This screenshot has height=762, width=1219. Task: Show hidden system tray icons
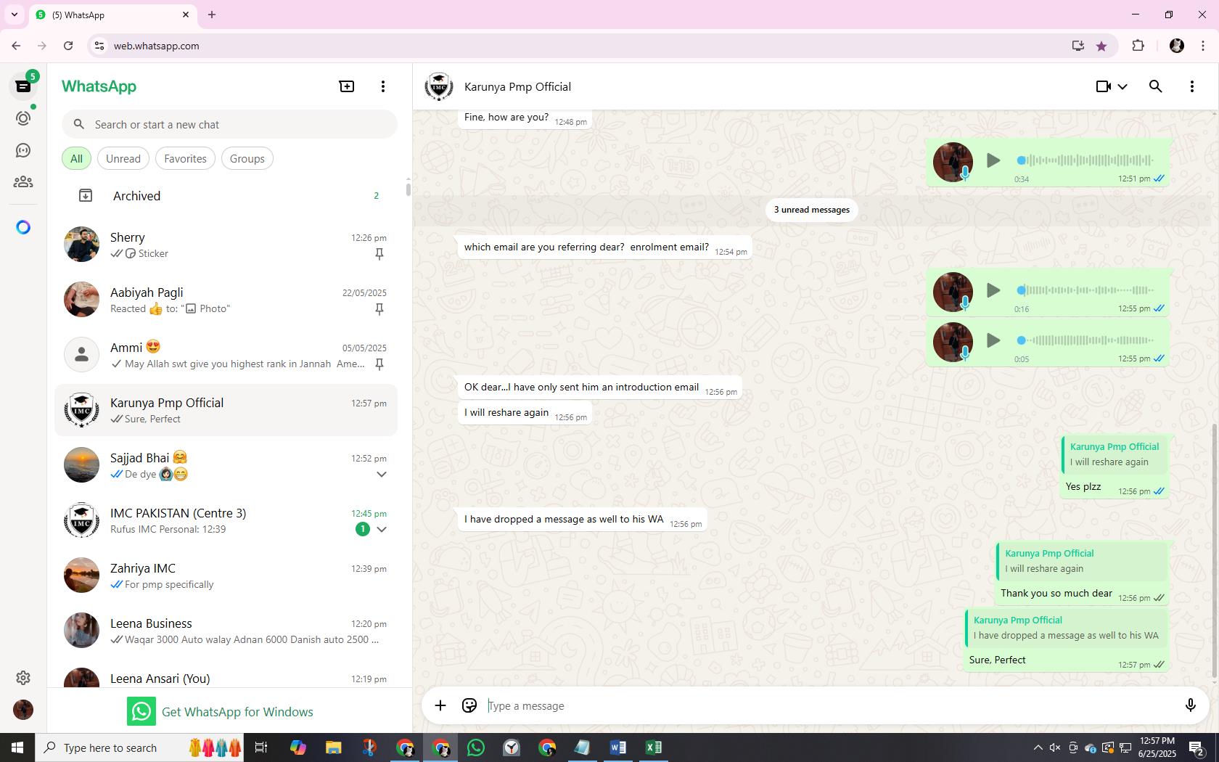pyautogui.click(x=1038, y=747)
